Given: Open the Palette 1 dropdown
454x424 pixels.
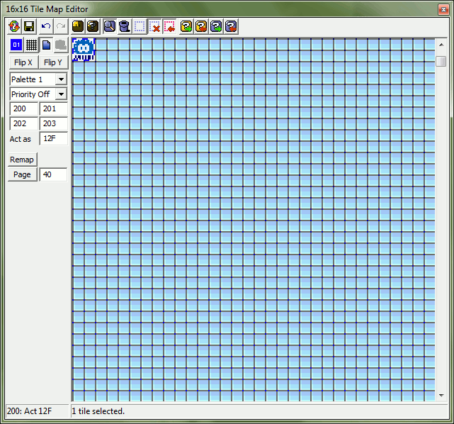Looking at the screenshot, I should point(38,79).
